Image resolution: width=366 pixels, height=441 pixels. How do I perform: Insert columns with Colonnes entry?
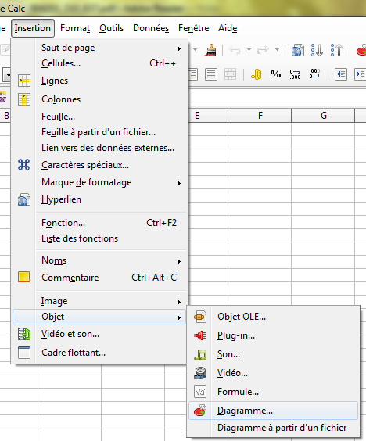tap(99, 99)
